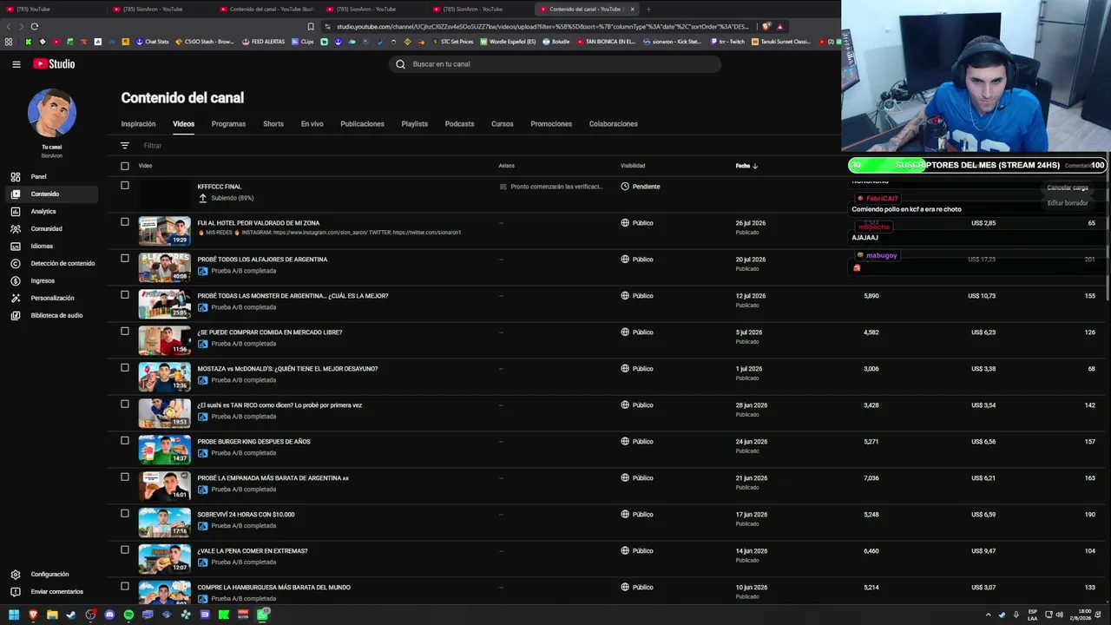1111x625 pixels.
Task: Open Biblioteca de audio sidebar icon
Action: 15,316
